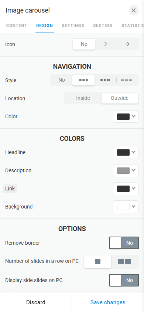Viewport: 144px width, 312px height.
Task: Open the Statistics tab
Action: 133,26
